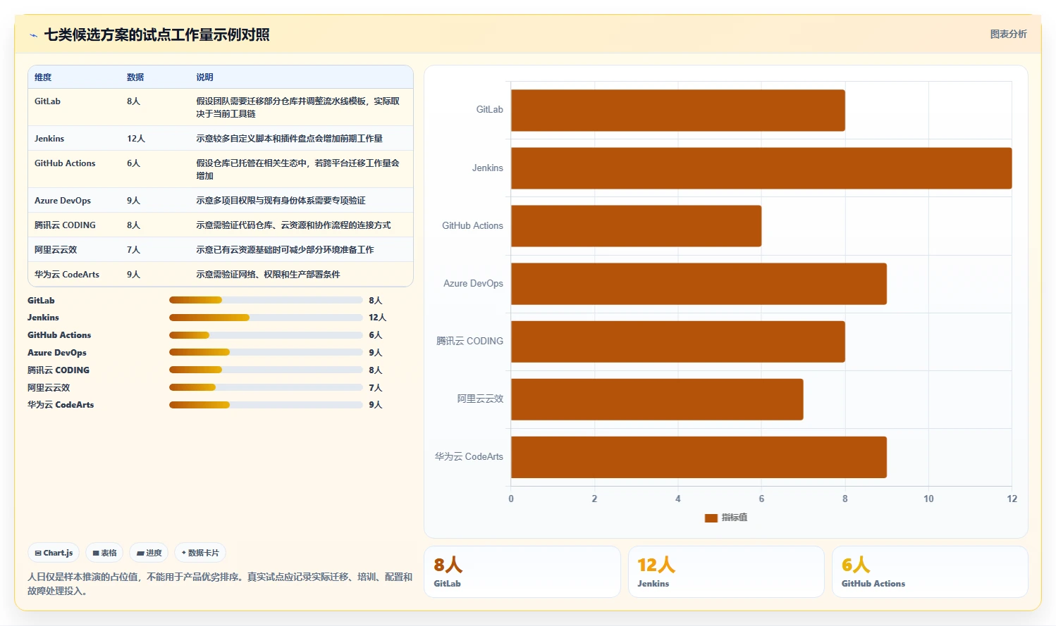Click the Jenkins progress bar
The image size is (1056, 626).
tap(266, 318)
